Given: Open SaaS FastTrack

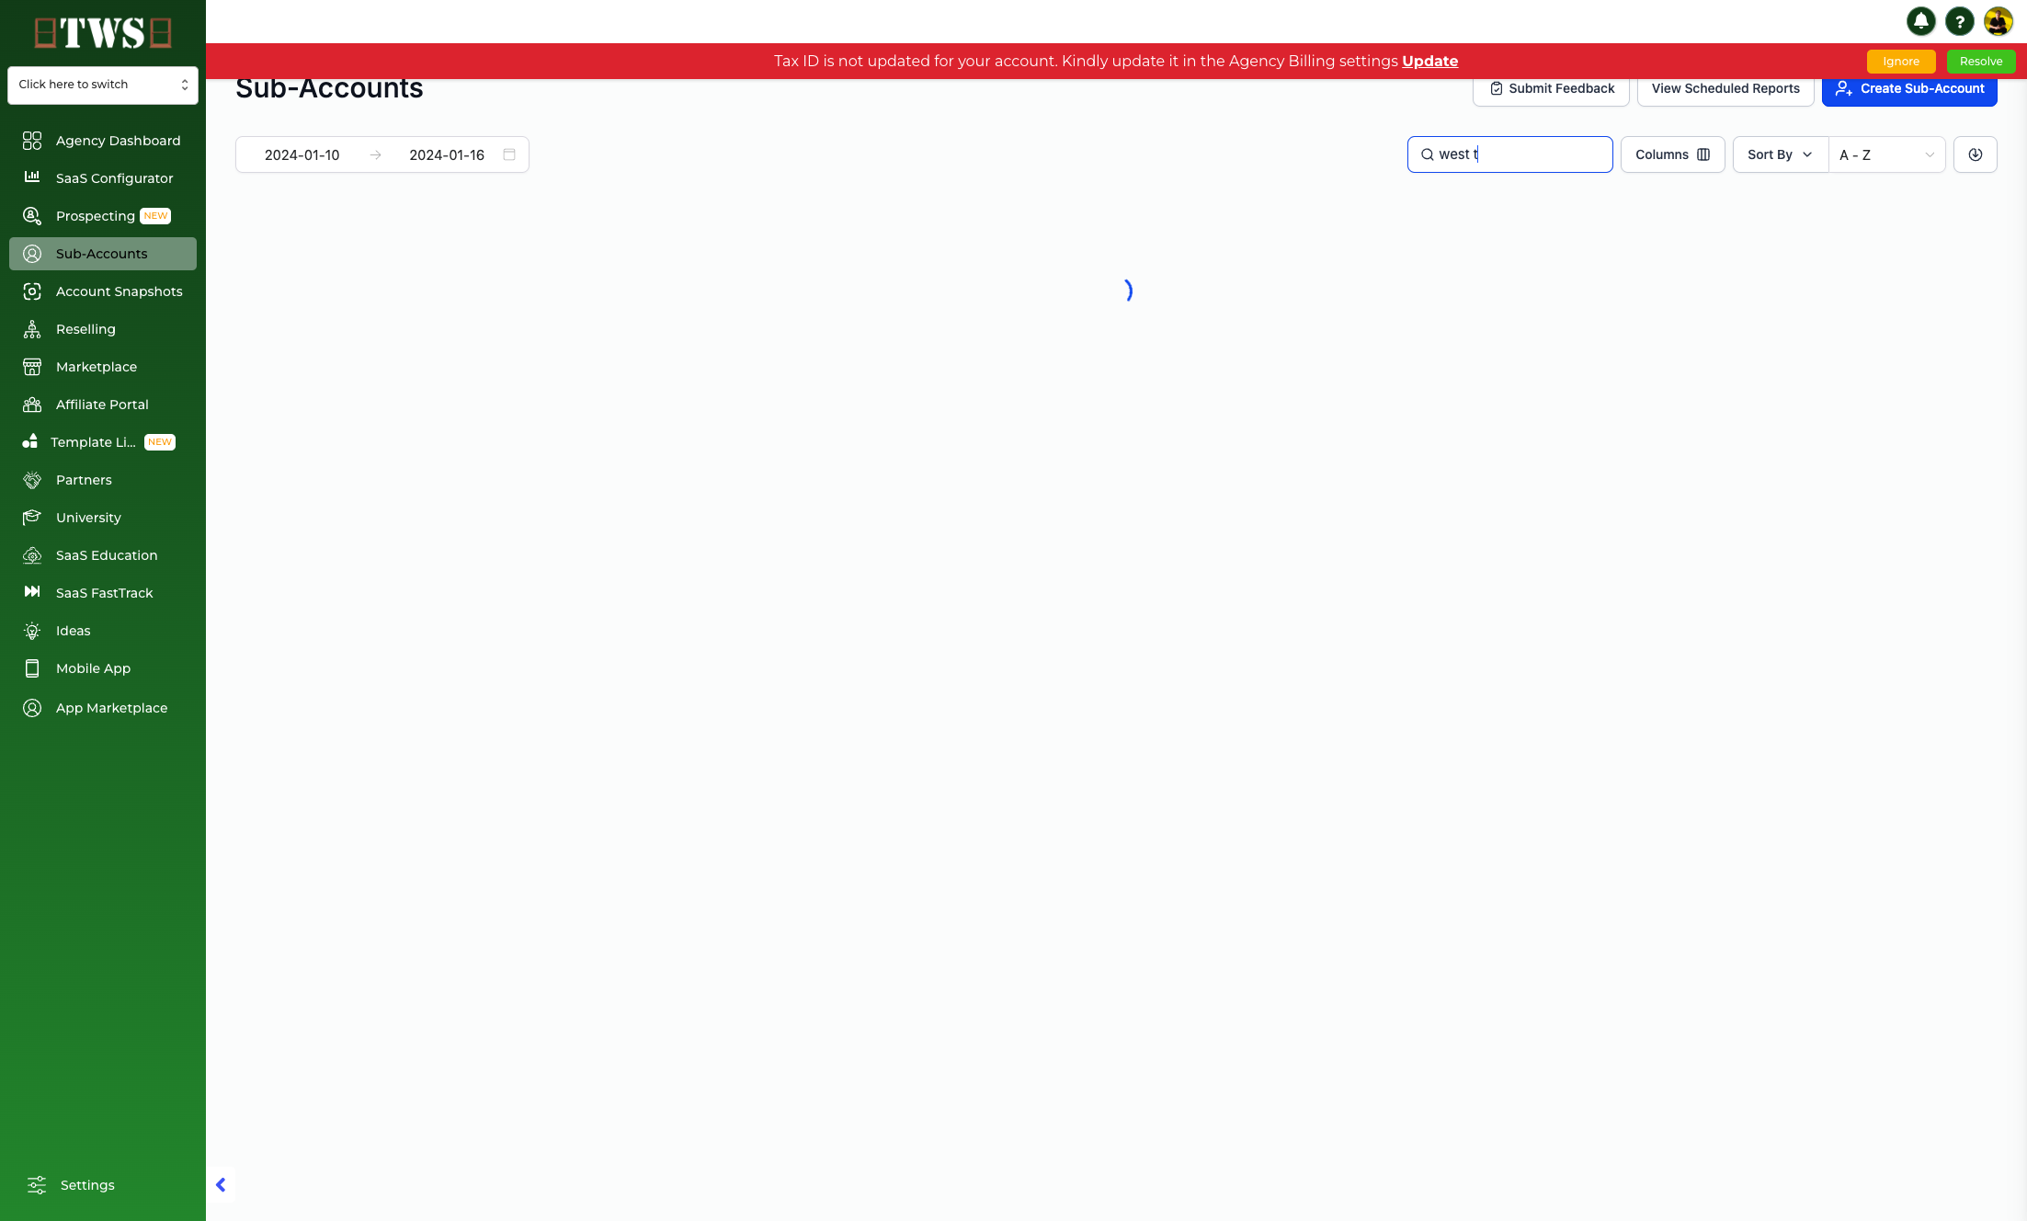Looking at the screenshot, I should [103, 593].
